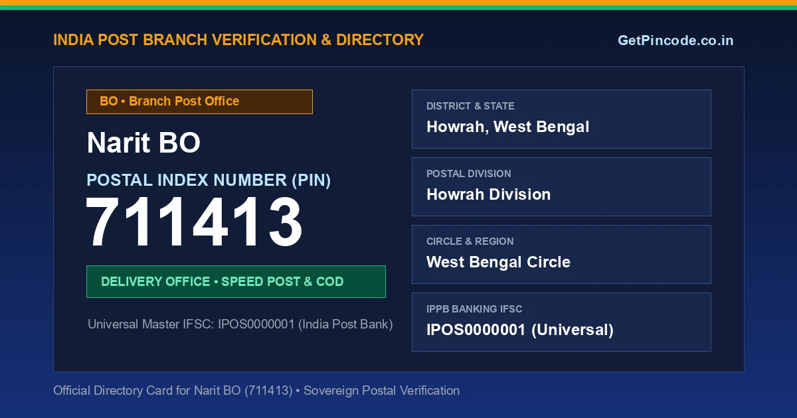This screenshot has width=797, height=418.
Task: Click the Howrah Division value
Action: [x=488, y=194]
